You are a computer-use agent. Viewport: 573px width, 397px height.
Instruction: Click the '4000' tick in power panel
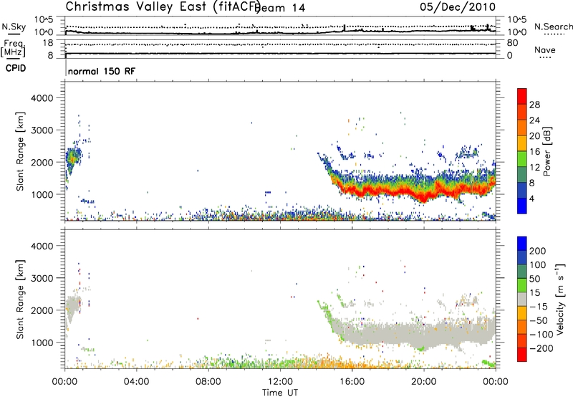(x=42, y=98)
